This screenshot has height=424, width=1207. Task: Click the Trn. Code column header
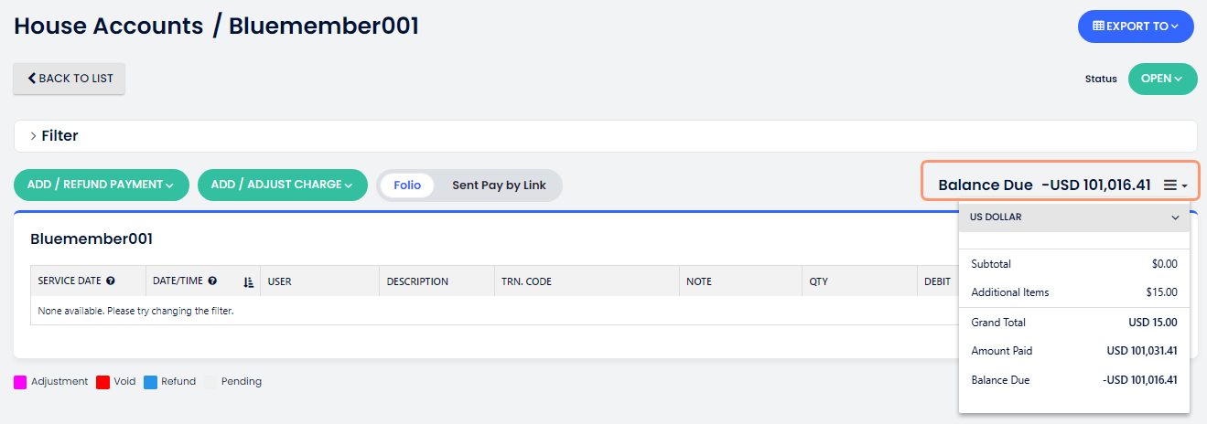(525, 281)
